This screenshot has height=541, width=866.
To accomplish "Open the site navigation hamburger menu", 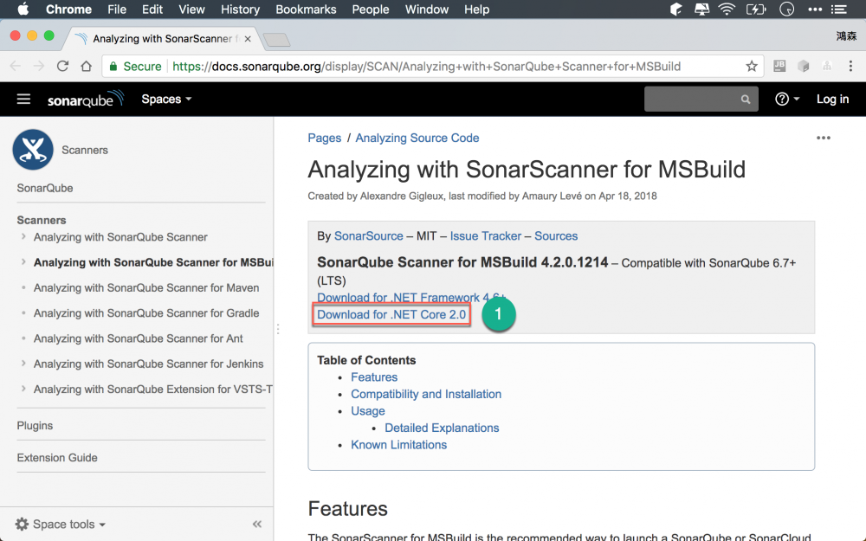I will tap(23, 99).
